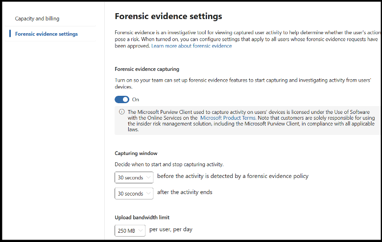The width and height of the screenshot is (382, 242).
Task: Open the 250 MB bandwidth limit dropdown
Action: 130,231
